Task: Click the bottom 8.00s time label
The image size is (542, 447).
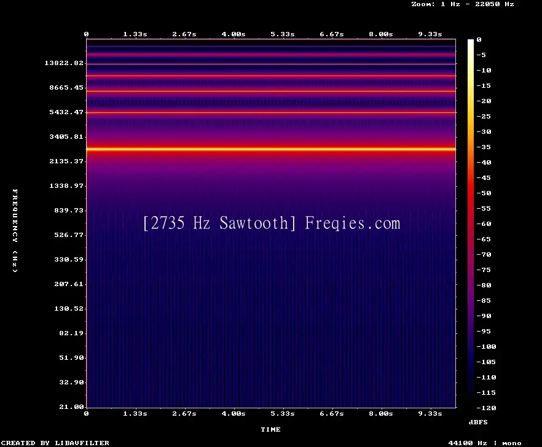Action: [x=380, y=413]
